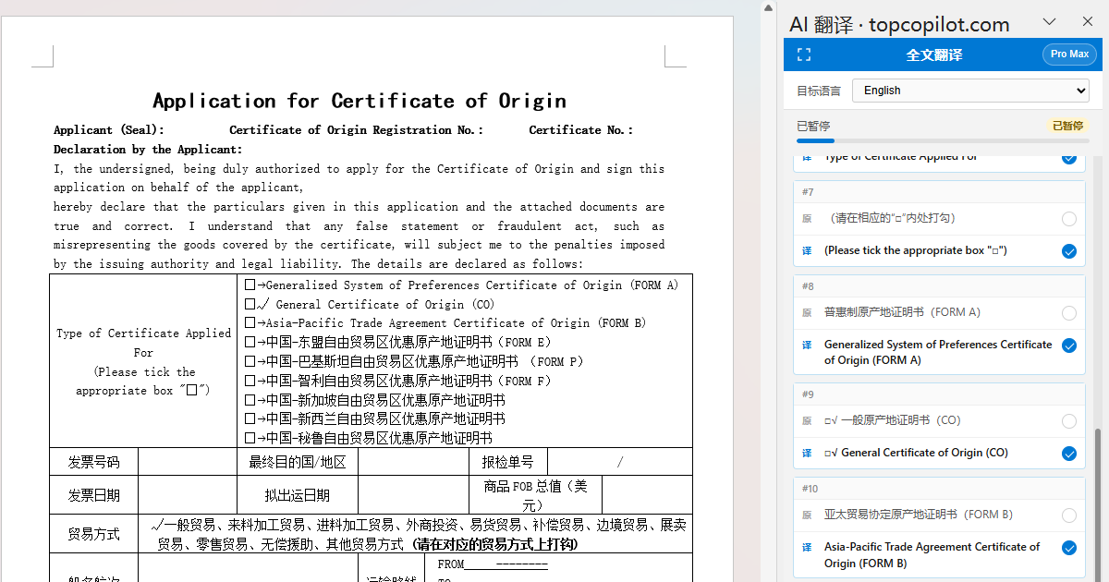Click the document scrollbar up arrow
The width and height of the screenshot is (1109, 582).
coord(769,7)
